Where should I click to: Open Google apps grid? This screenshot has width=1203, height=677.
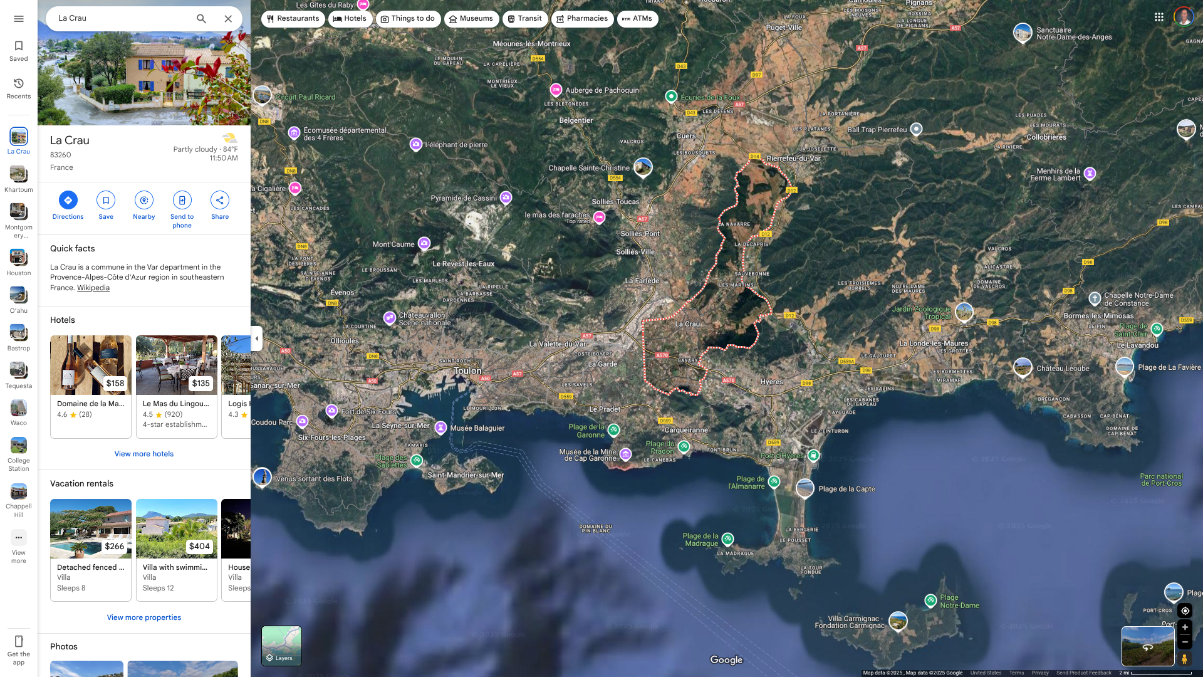(1159, 18)
